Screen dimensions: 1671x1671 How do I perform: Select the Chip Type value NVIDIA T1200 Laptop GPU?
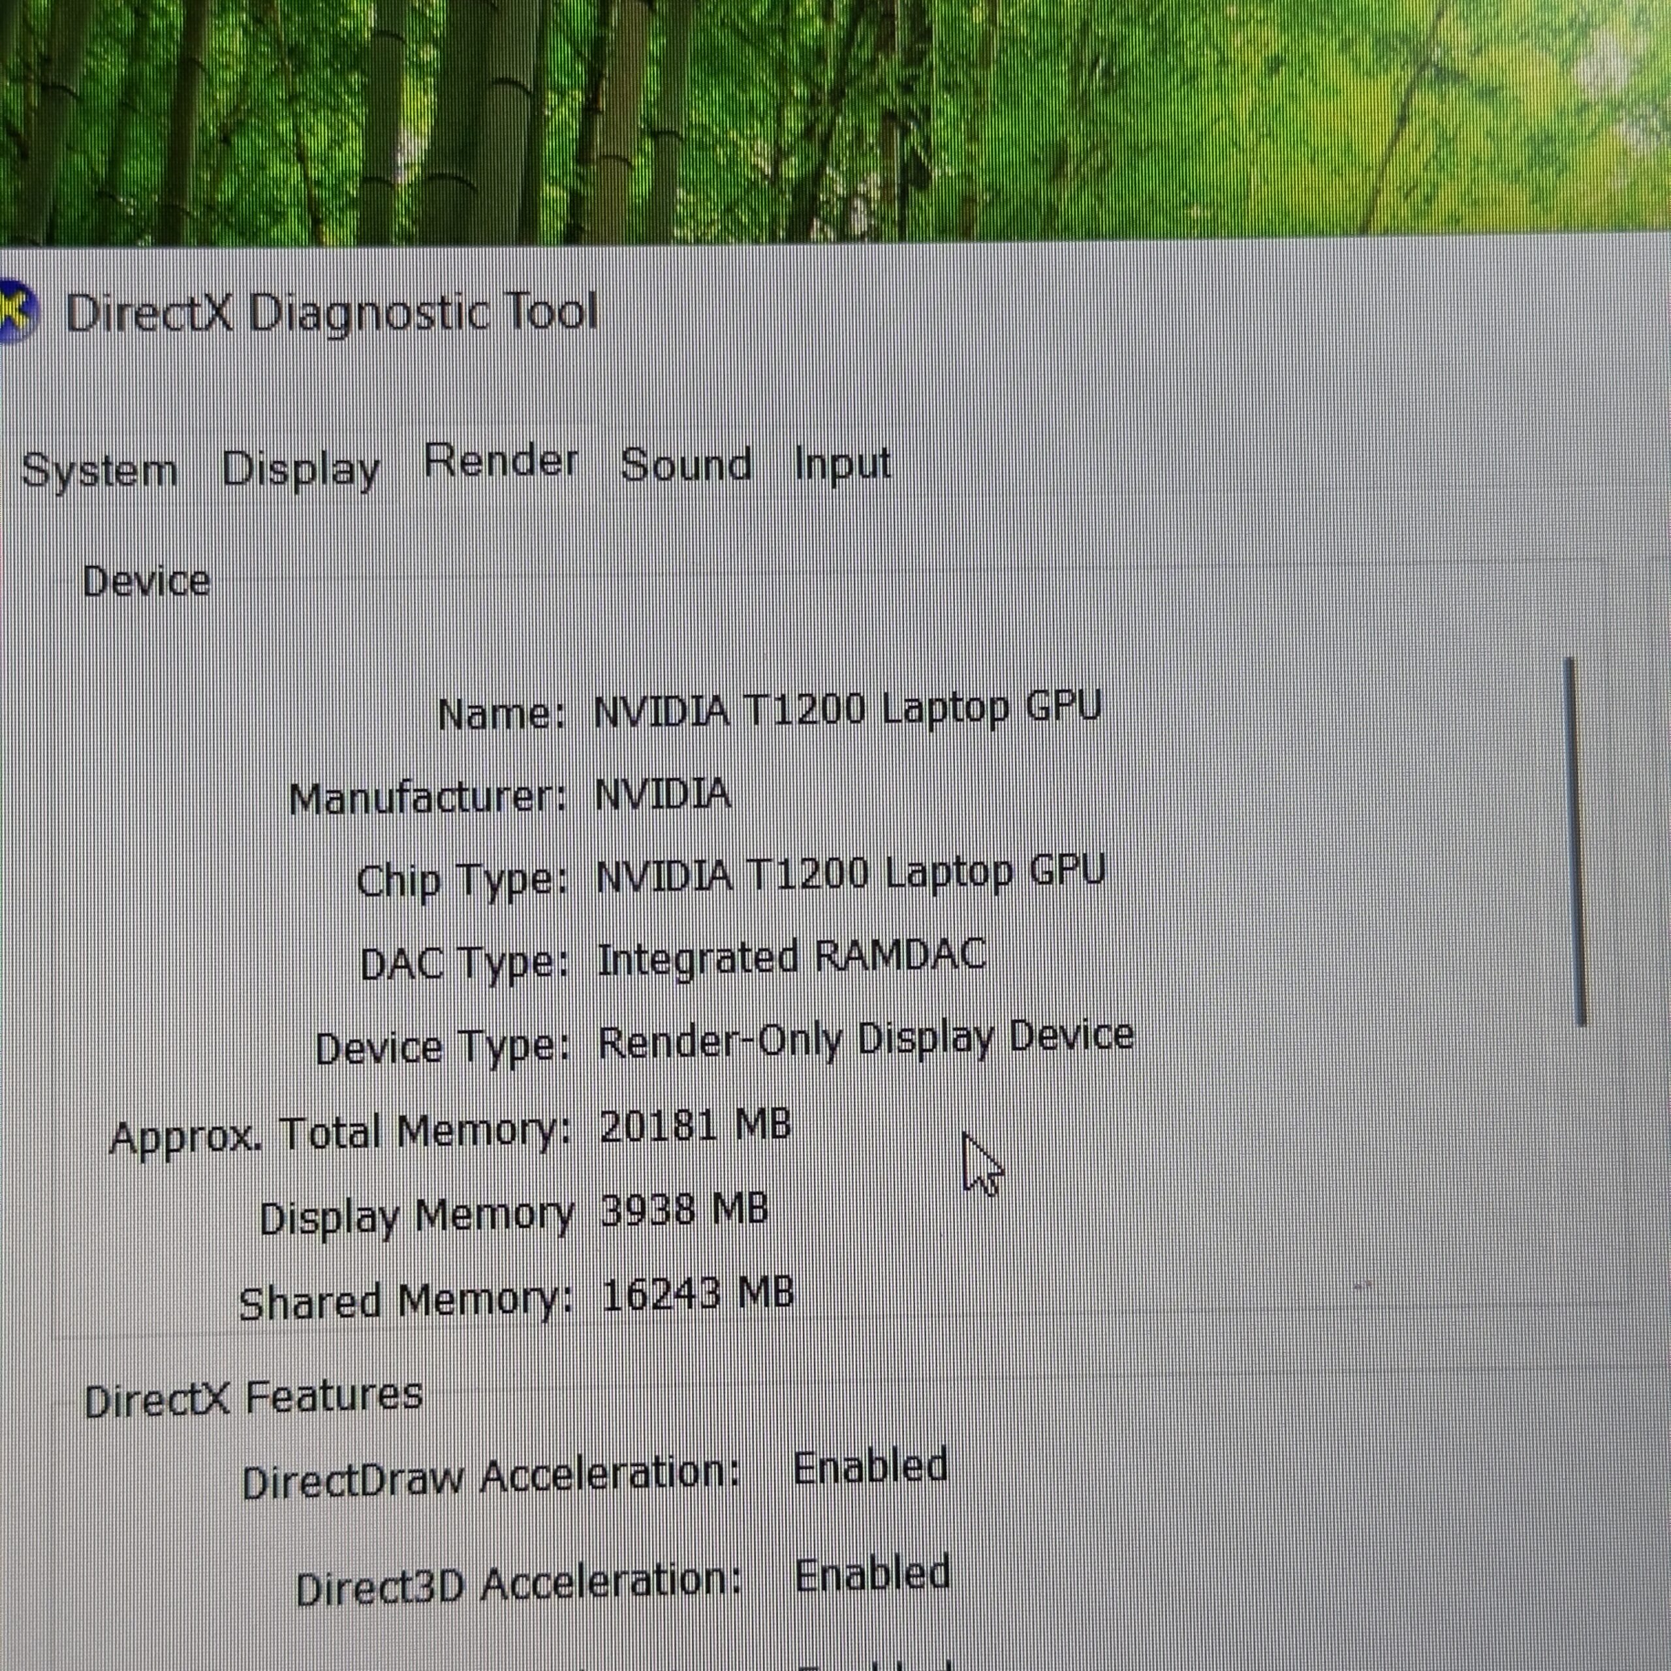[851, 873]
